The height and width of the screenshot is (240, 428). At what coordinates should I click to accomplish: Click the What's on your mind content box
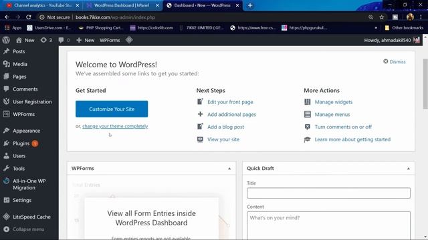tap(328, 225)
